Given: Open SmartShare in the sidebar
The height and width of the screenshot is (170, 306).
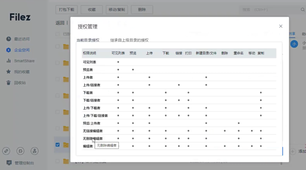Looking at the screenshot, I should coord(24,61).
